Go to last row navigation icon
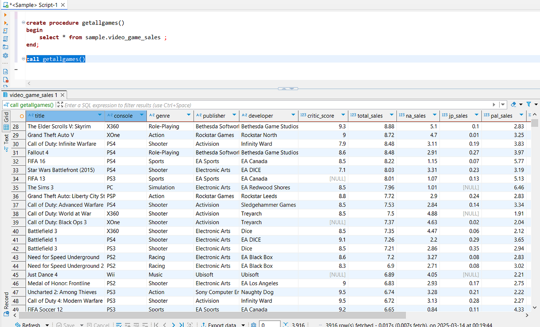This screenshot has width=540, height=327. pos(181,325)
